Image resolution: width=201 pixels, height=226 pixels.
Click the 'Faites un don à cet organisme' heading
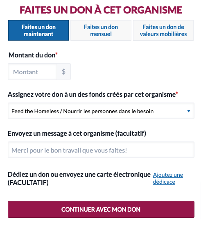(x=101, y=10)
